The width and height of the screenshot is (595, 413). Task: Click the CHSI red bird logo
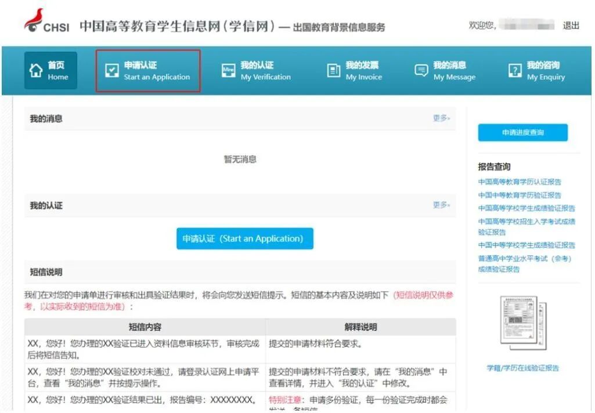pos(34,20)
